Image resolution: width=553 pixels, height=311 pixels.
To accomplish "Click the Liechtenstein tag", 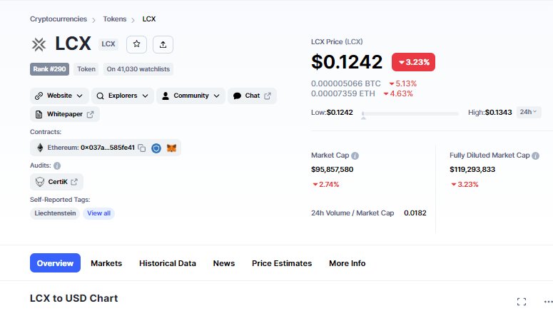I will (55, 213).
